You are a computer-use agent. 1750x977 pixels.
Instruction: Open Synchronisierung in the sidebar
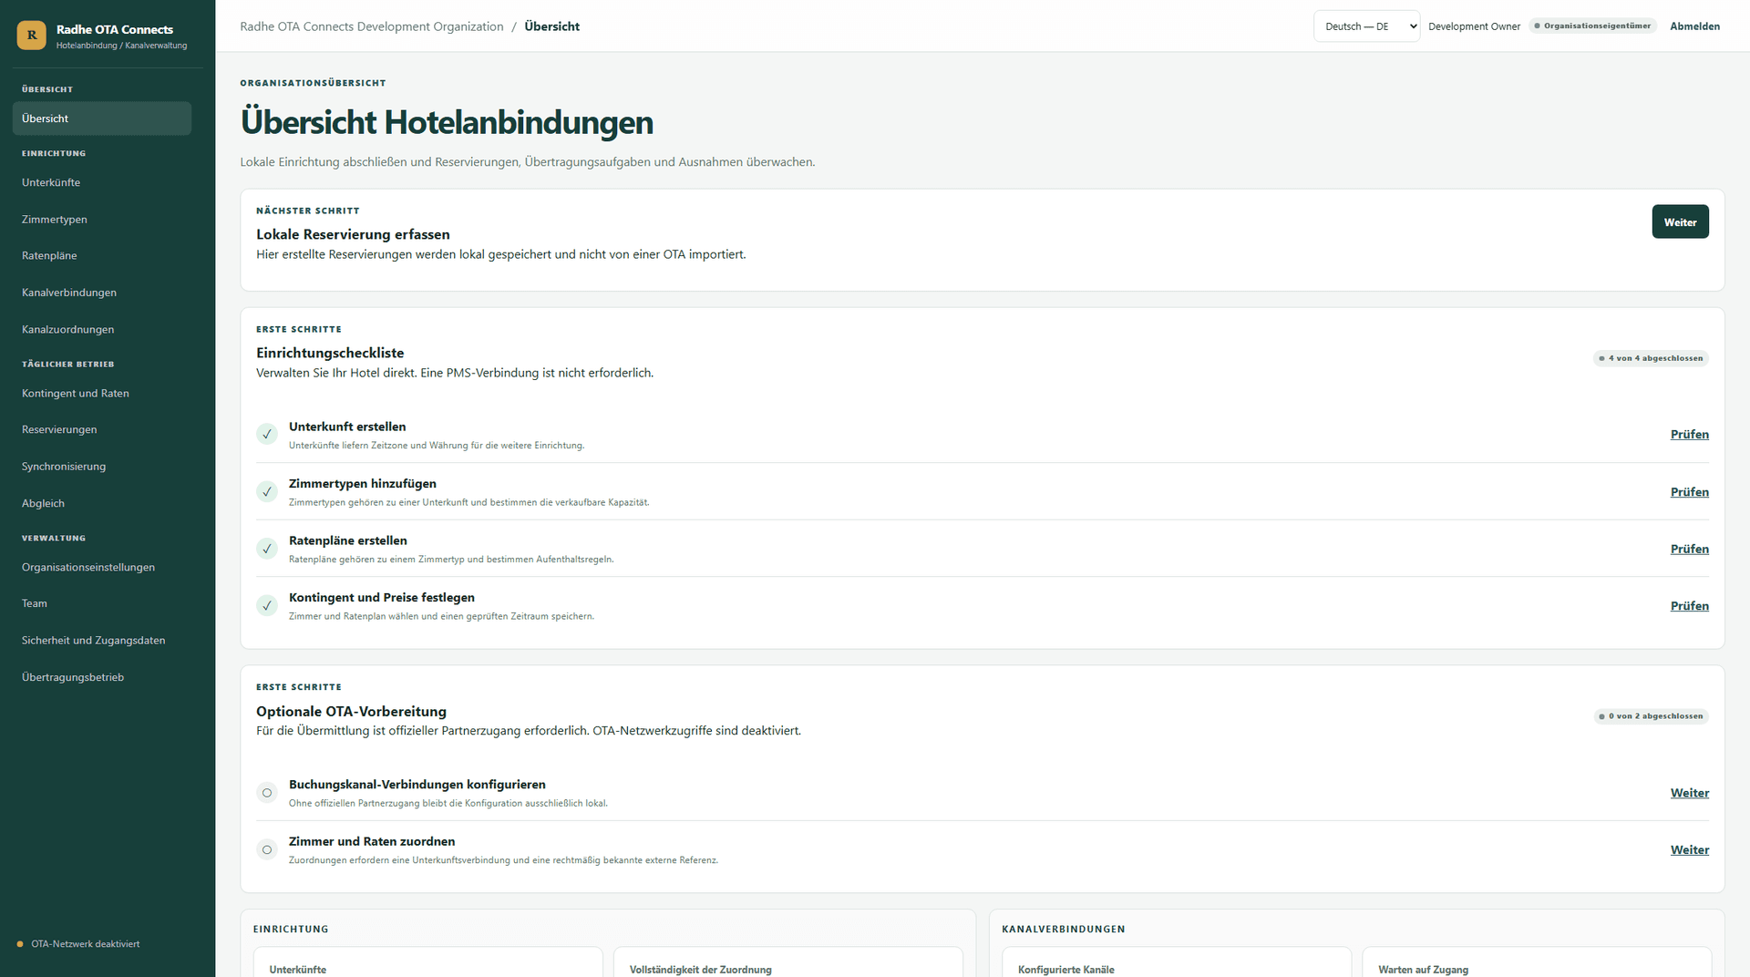click(102, 467)
